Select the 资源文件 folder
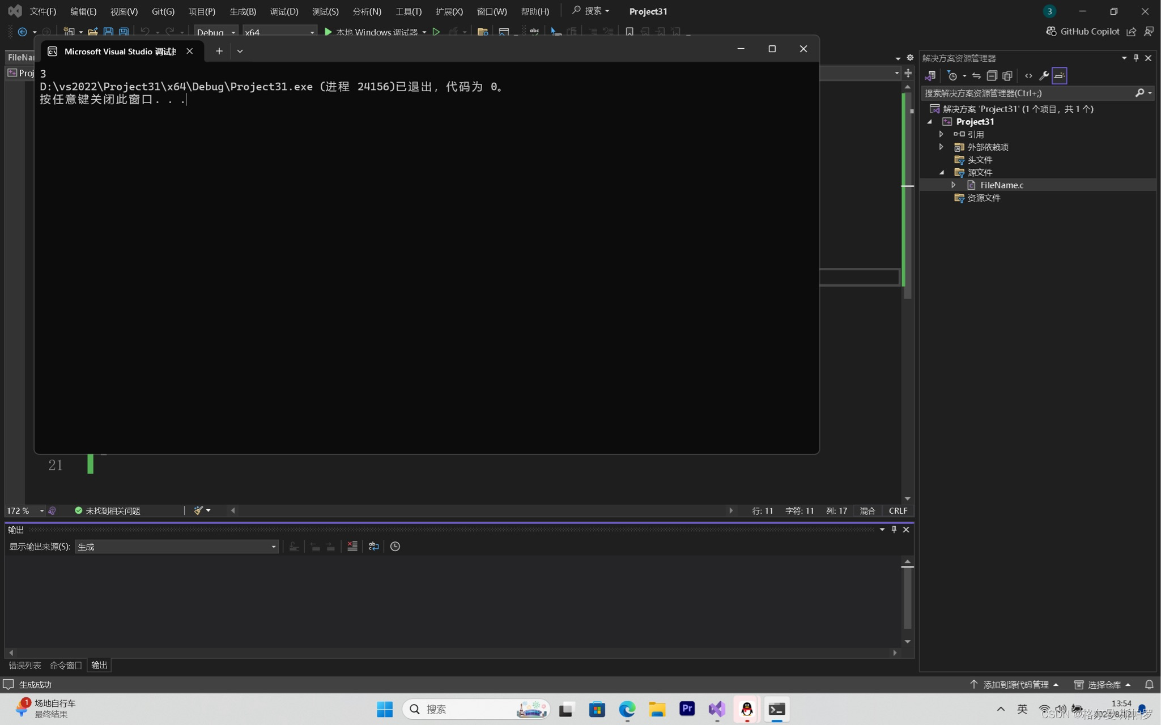 click(x=984, y=198)
